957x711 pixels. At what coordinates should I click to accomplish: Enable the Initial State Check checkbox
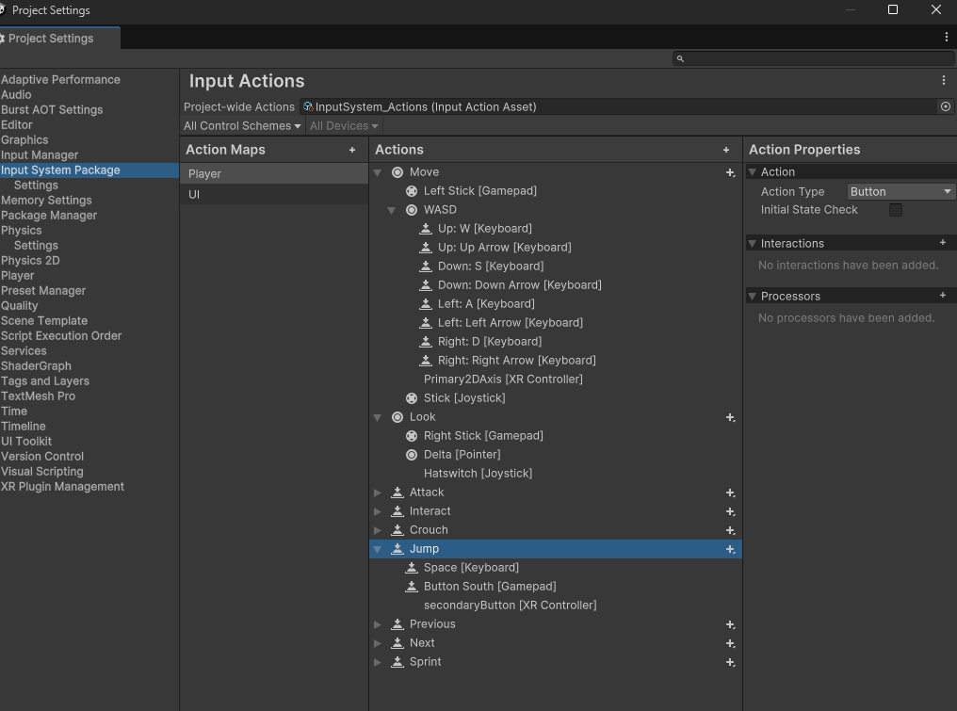pyautogui.click(x=896, y=210)
